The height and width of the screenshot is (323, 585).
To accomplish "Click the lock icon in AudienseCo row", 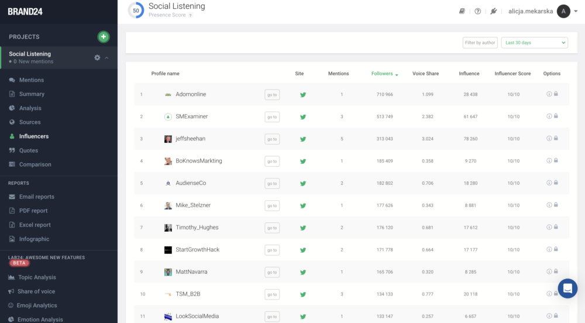I will pos(556,183).
